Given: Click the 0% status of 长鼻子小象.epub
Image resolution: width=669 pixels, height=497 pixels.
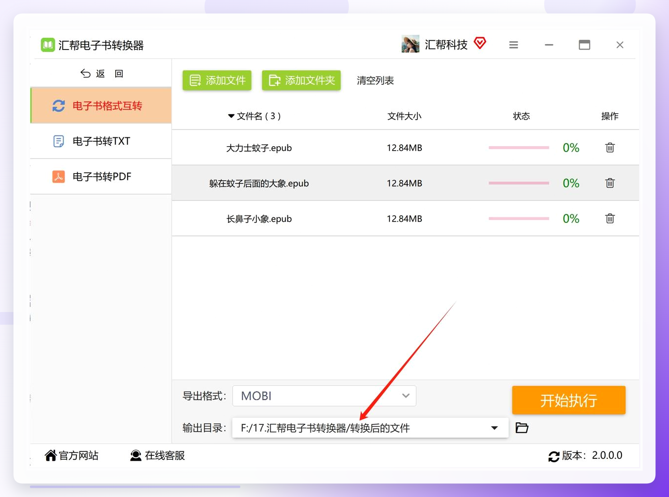Looking at the screenshot, I should [571, 218].
